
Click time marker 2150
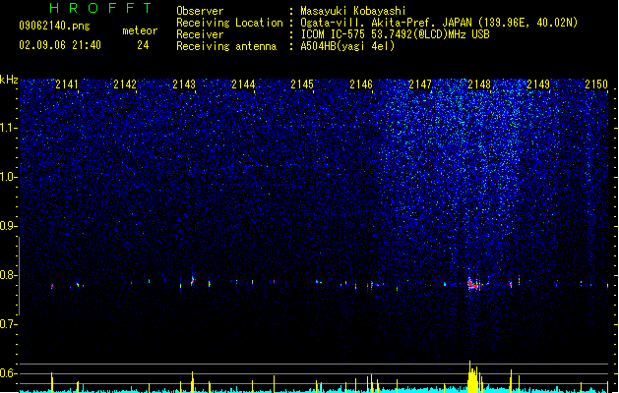click(596, 84)
